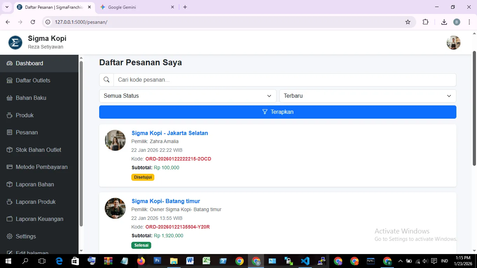Open Sigma Kopi- Batang timur link

[166, 201]
